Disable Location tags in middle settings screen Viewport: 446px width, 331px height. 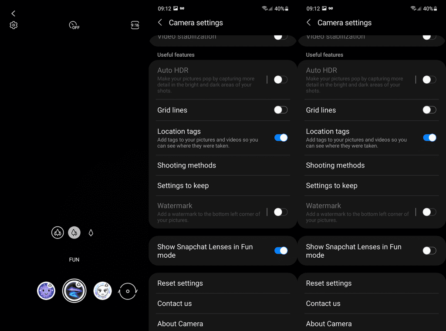pos(281,138)
